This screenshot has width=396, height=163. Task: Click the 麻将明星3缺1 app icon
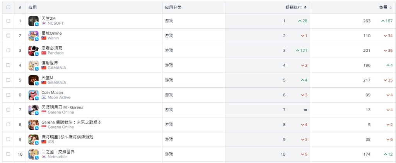pos(33,139)
